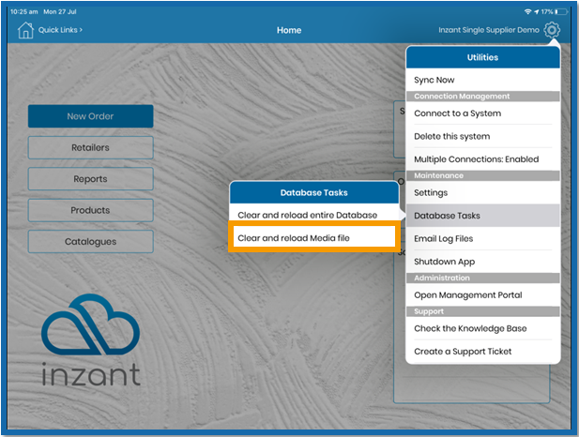The image size is (579, 437).
Task: Check the battery status icon
Action: tap(561, 12)
